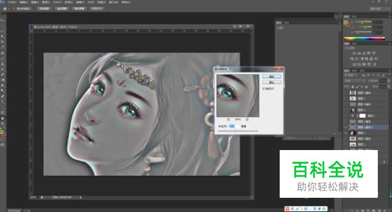Select the Brush tool

coord(2,59)
